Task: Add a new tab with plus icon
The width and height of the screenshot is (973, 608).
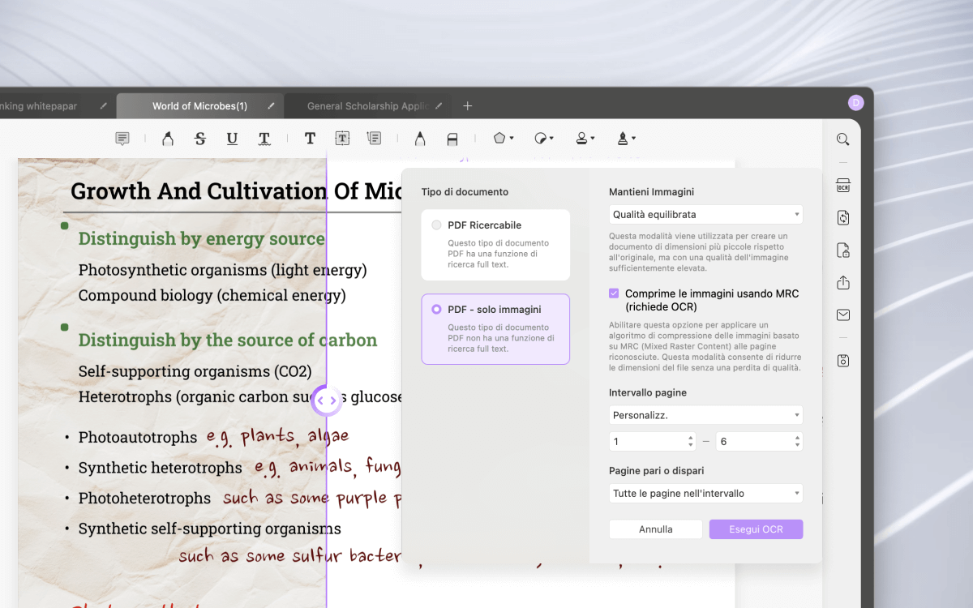Action: coord(467,106)
